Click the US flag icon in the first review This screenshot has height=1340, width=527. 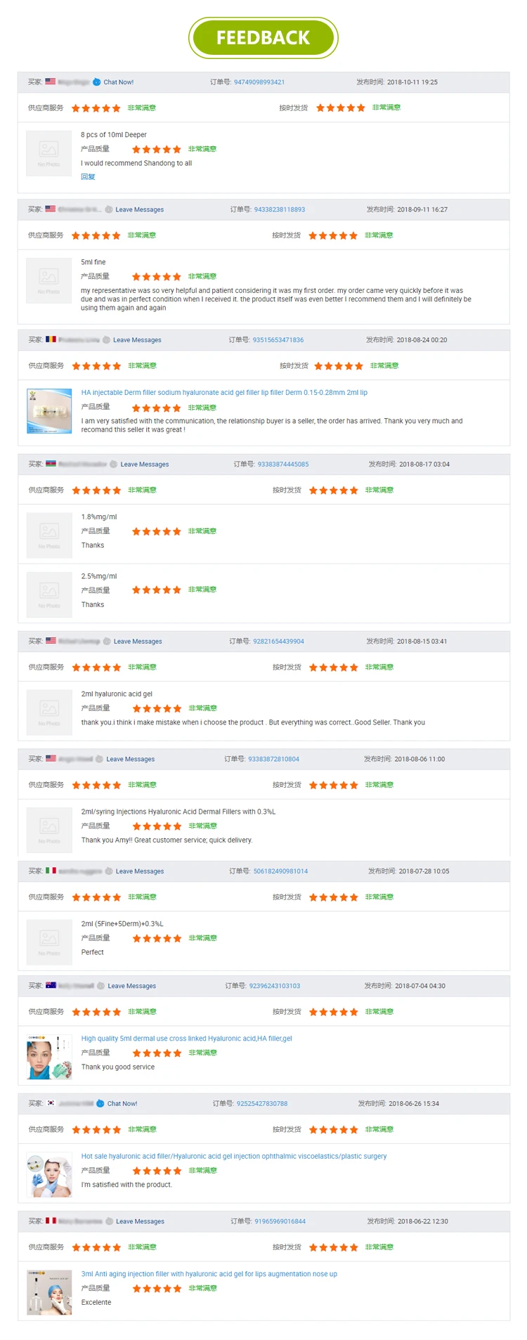point(51,82)
